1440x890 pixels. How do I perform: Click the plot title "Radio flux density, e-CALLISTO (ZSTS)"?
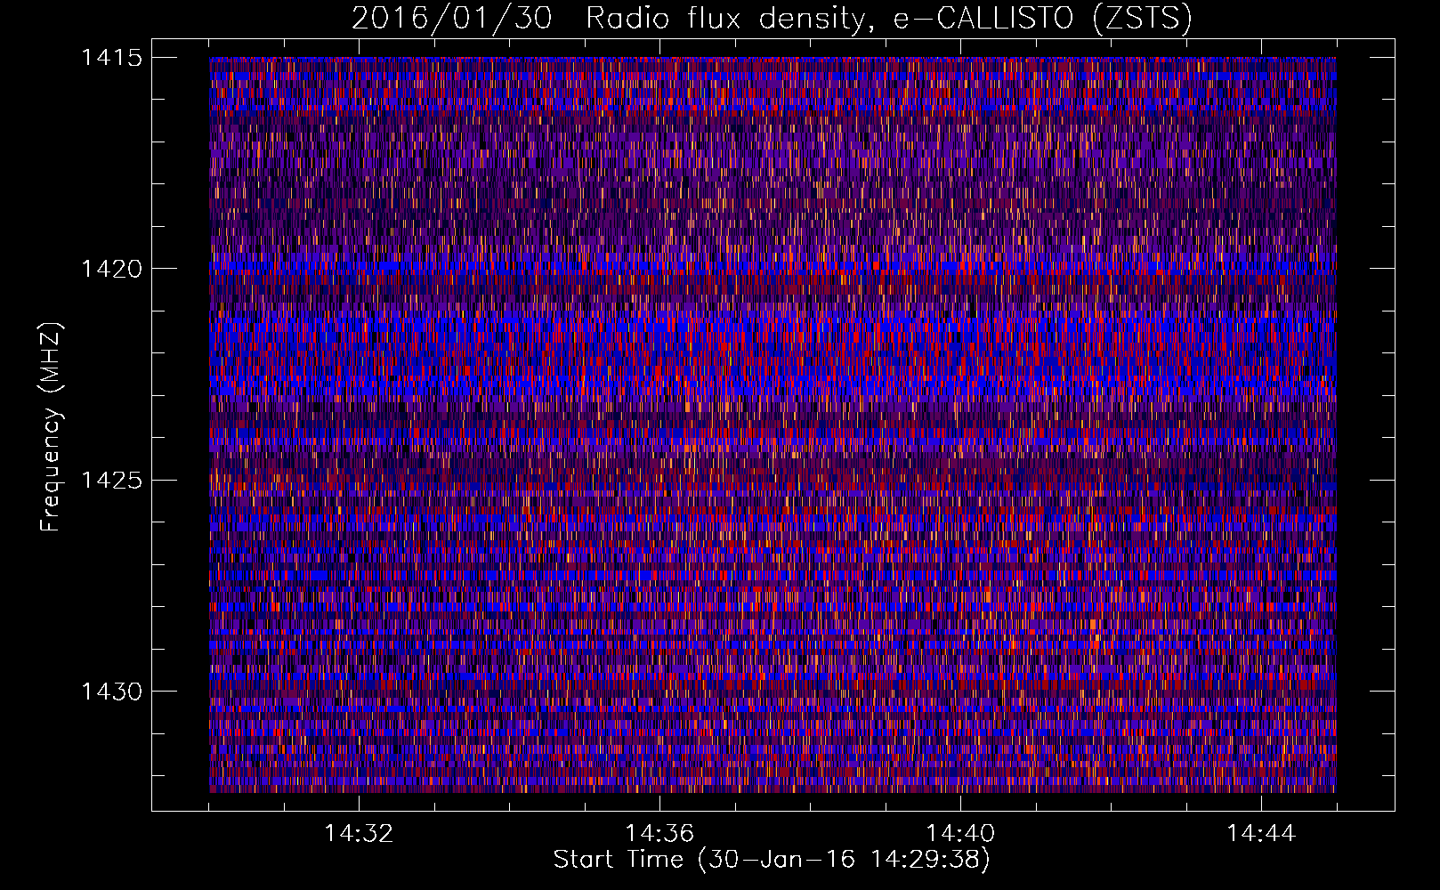click(889, 18)
